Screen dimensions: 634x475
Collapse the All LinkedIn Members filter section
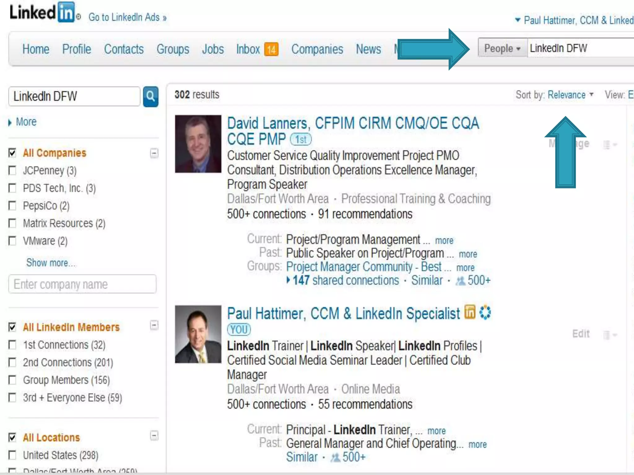[x=154, y=325]
